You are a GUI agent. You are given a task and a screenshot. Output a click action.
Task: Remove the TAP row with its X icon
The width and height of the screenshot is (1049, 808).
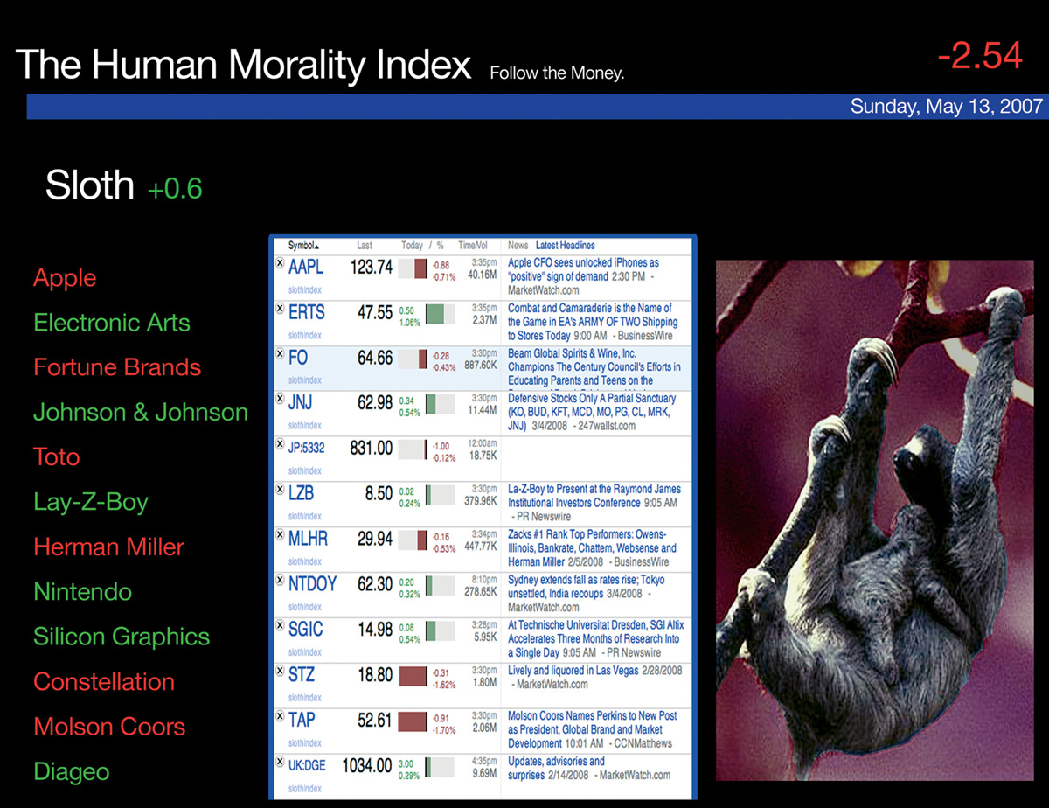280,716
